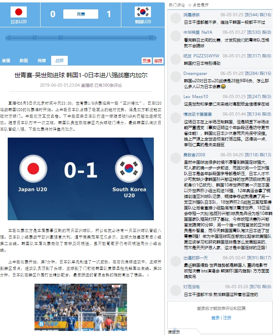Click the South Korea flag icon in the header
Image resolution: width=278 pixels, height=335 pixels.
(x=143, y=12)
